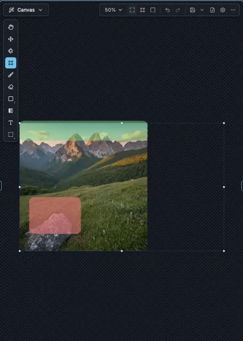Click the bottom-right bounding box handle
Screen dimensions: 243x341
224,251
